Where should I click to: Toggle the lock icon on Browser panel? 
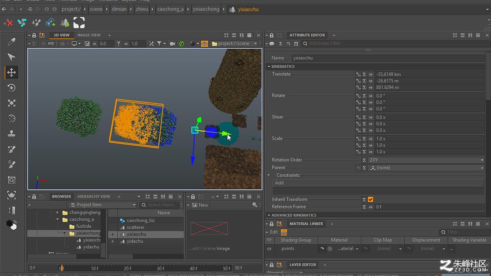point(34,197)
